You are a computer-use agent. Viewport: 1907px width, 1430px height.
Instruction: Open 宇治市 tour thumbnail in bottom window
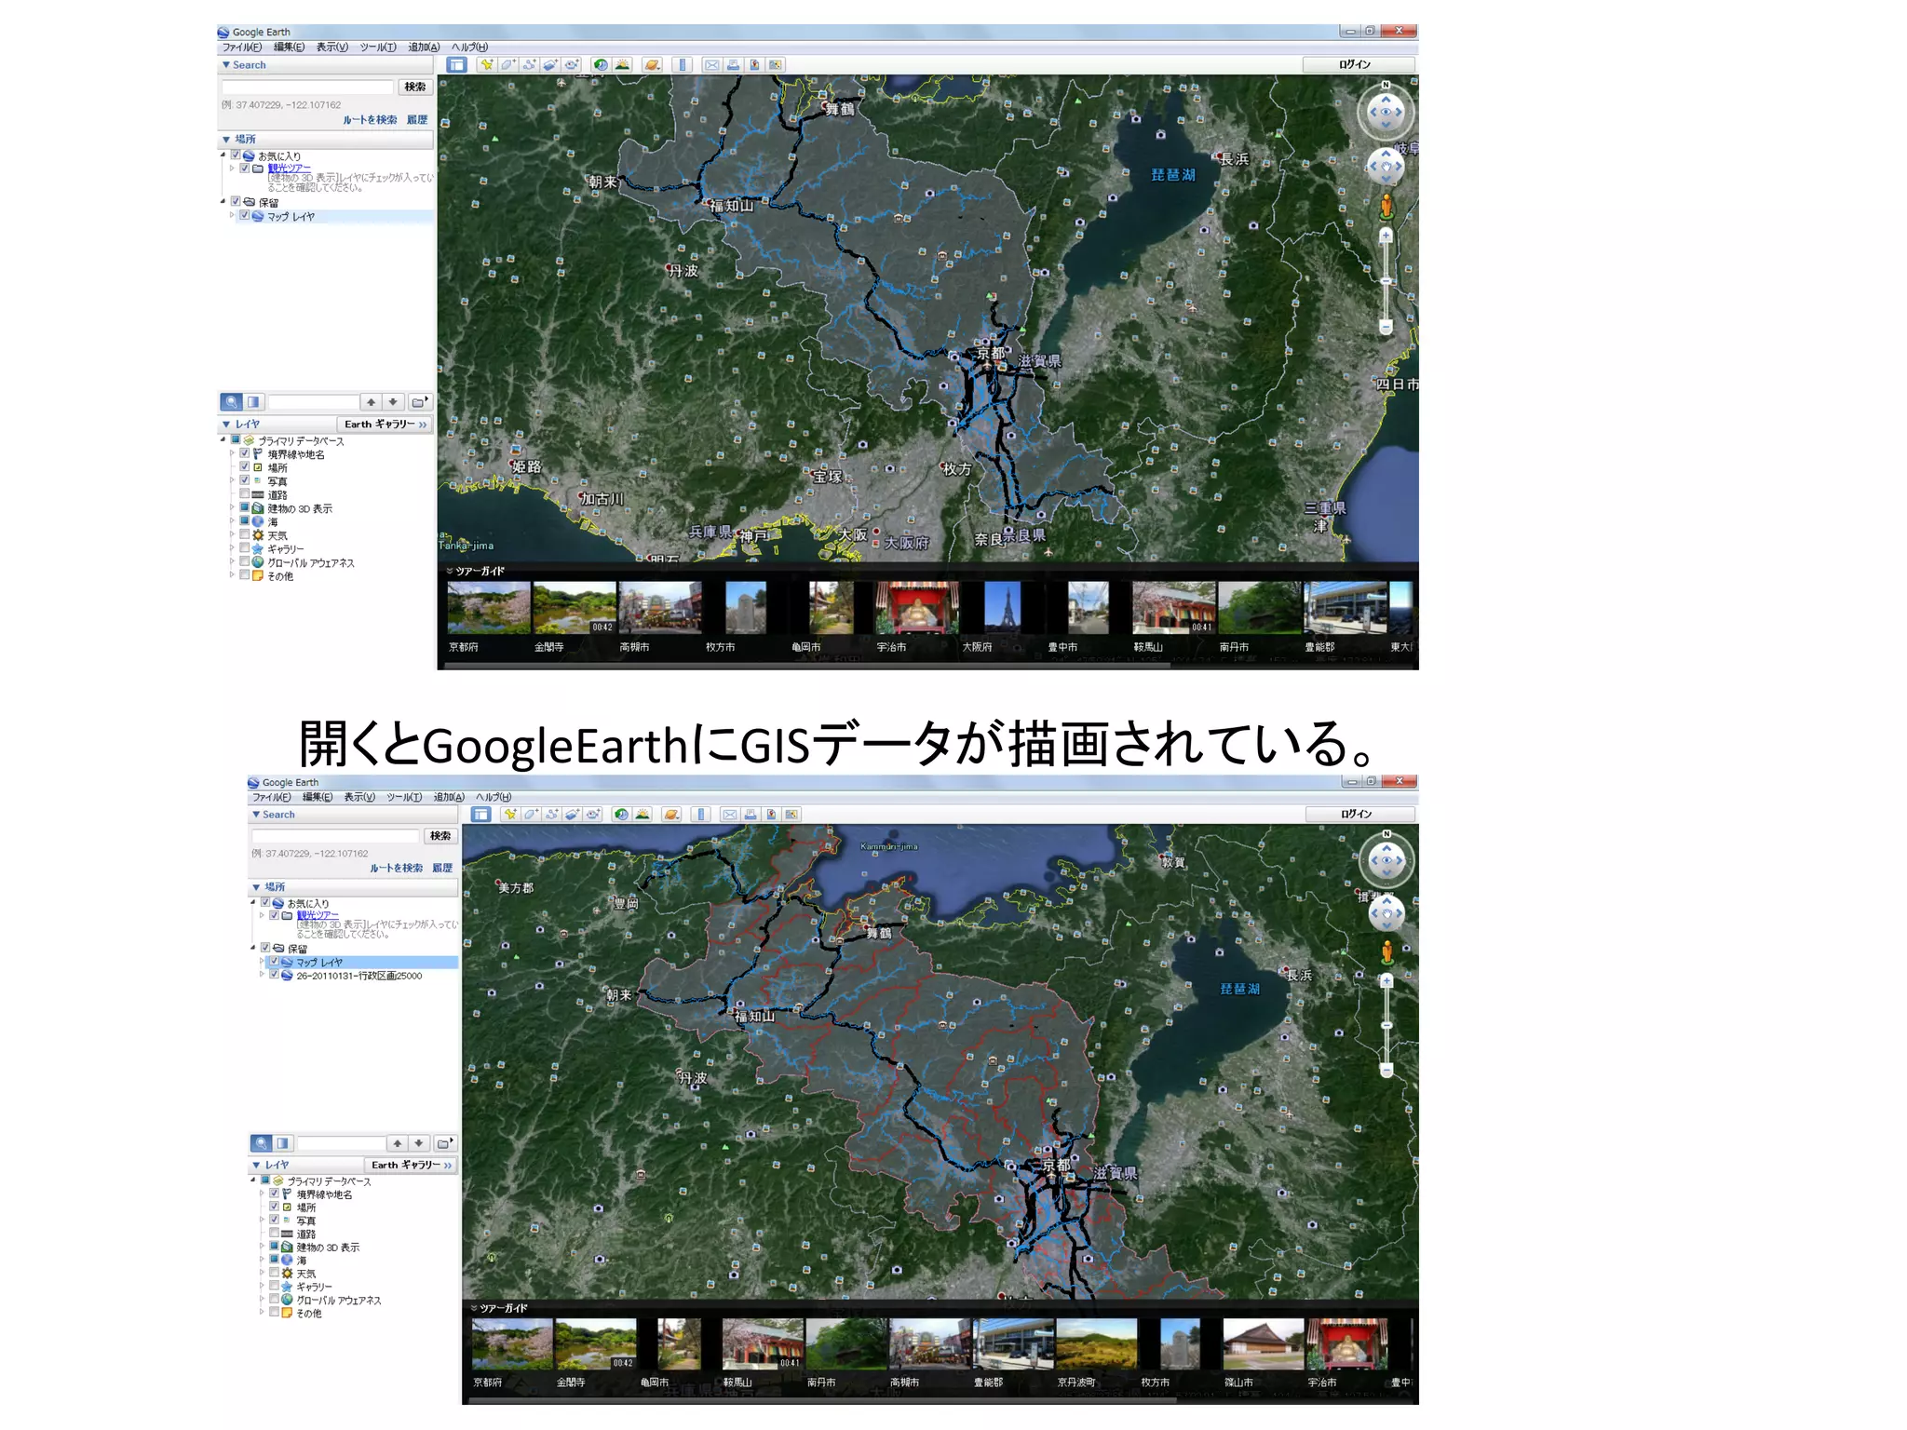click(1347, 1343)
